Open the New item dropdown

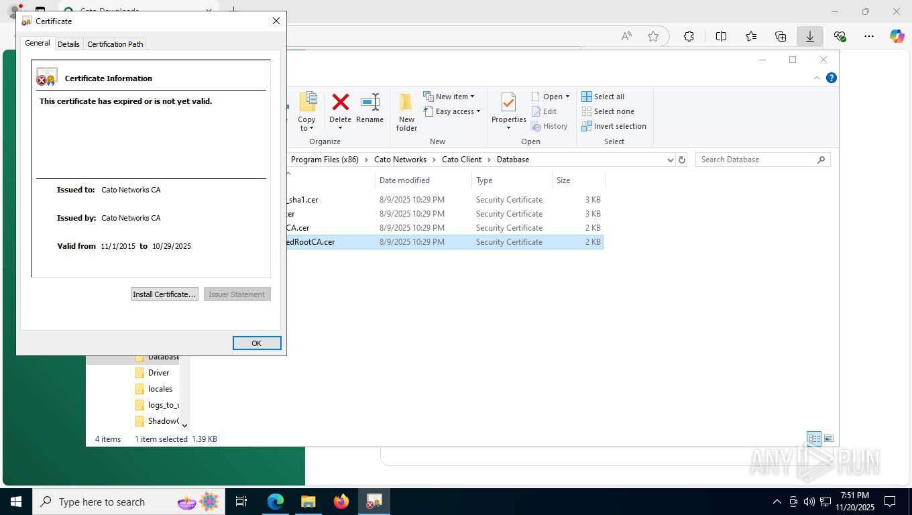(449, 97)
